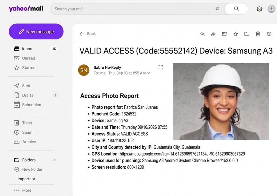Select Fabrica San Juanes text
This screenshot has height=196, width=277.
[141, 107]
